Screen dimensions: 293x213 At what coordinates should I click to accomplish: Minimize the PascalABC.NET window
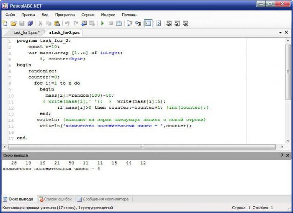(x=261, y=4)
